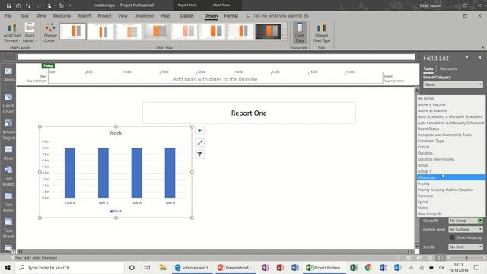Screen dimensions: 487x274
Task: Switch to the Report ribbon tab
Action: (x=84, y=15)
